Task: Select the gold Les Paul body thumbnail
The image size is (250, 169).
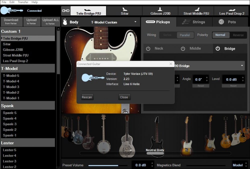Action: click(225, 133)
